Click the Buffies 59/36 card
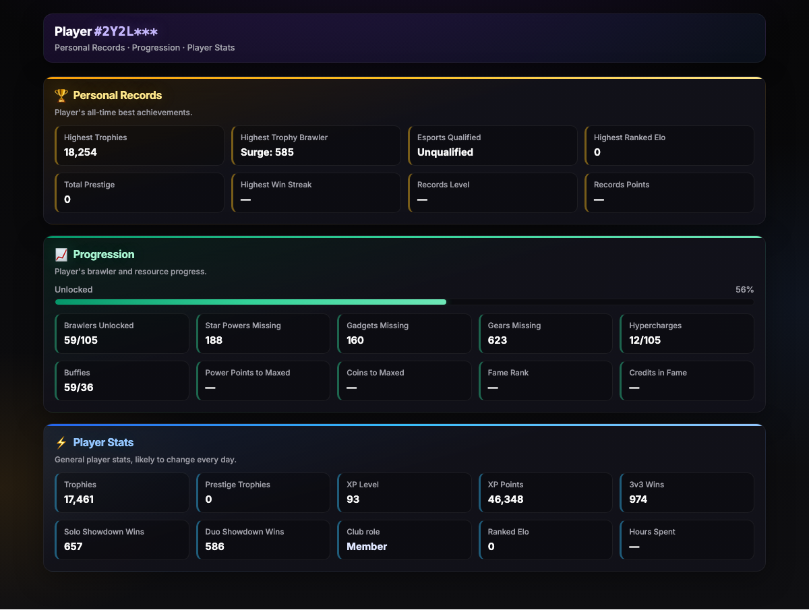Viewport: 809px width, 610px height. (122, 381)
